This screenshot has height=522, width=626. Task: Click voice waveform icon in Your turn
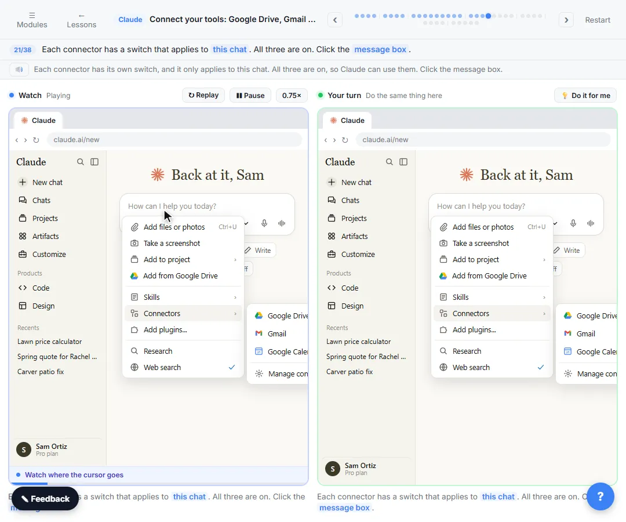pos(591,223)
